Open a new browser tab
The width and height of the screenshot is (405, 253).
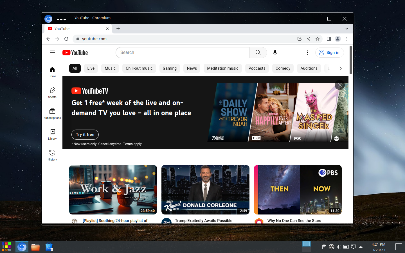118,29
